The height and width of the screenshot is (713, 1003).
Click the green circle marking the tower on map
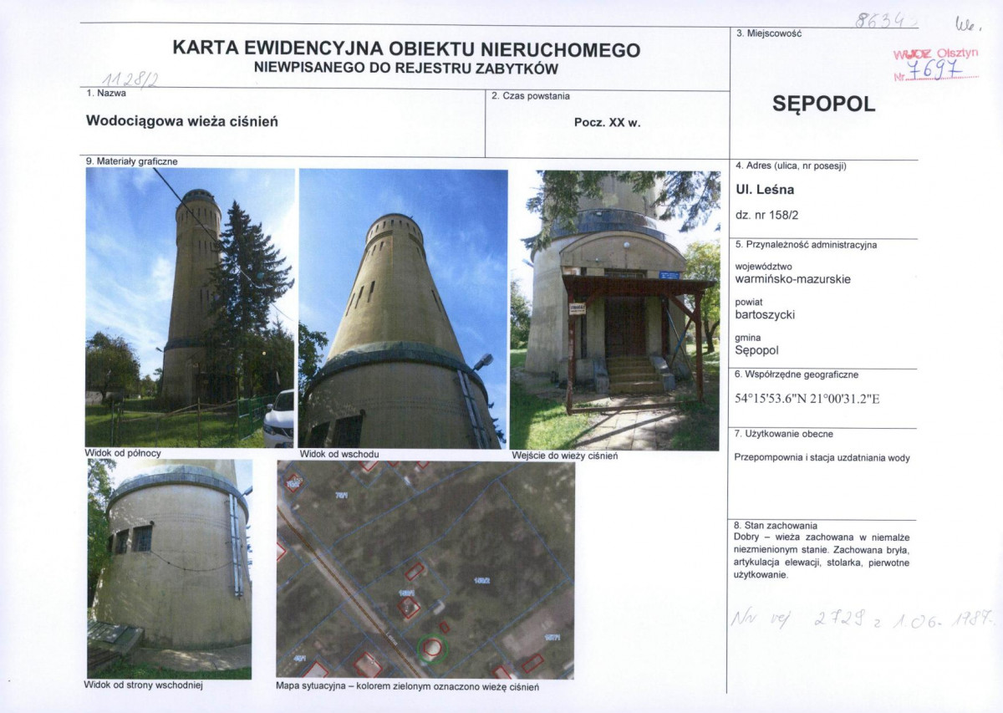click(432, 648)
